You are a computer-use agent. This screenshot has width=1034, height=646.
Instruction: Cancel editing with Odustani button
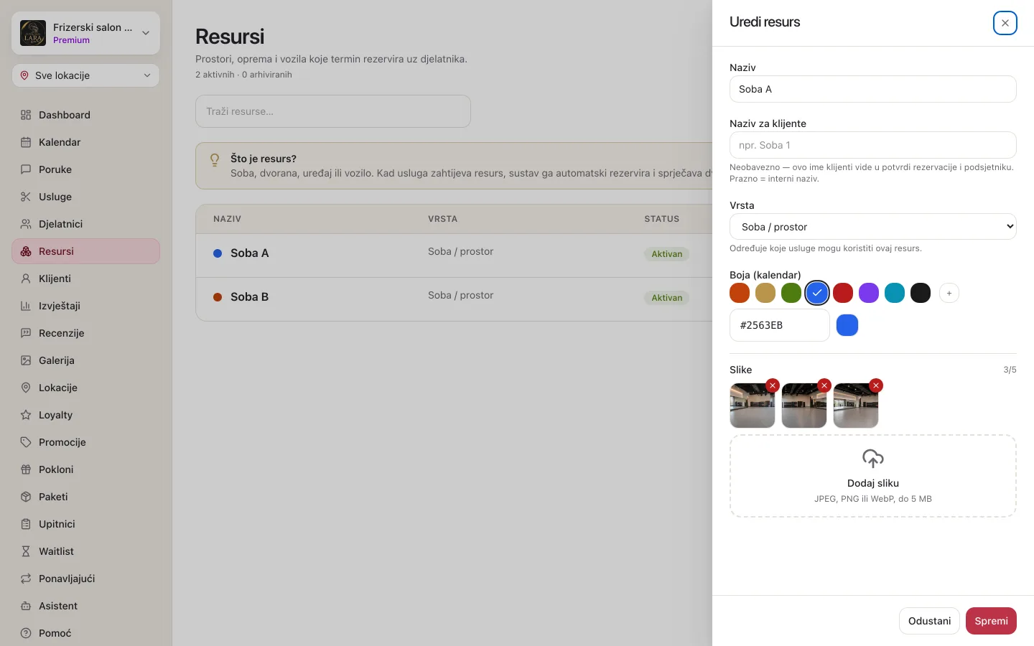(929, 621)
